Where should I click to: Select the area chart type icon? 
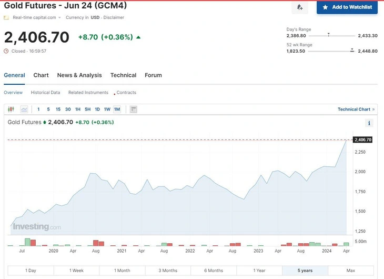[x=24, y=109]
